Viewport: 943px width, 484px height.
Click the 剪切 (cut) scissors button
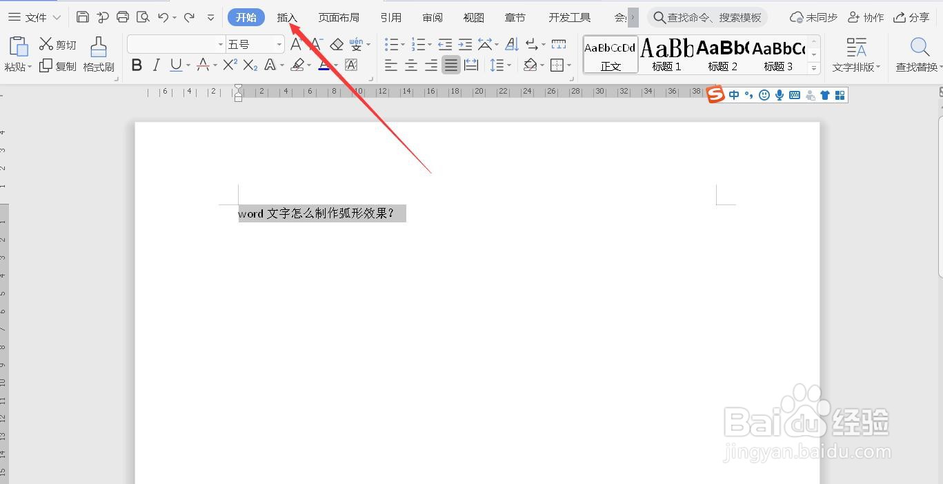[x=57, y=45]
